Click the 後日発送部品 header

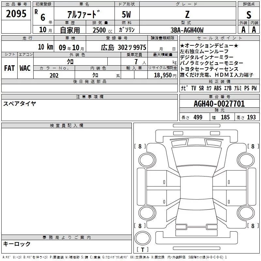point(89,81)
